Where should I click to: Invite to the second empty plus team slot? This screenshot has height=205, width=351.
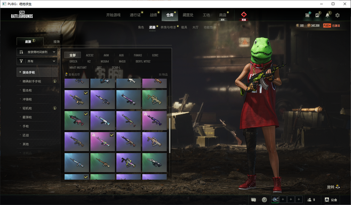(291, 199)
